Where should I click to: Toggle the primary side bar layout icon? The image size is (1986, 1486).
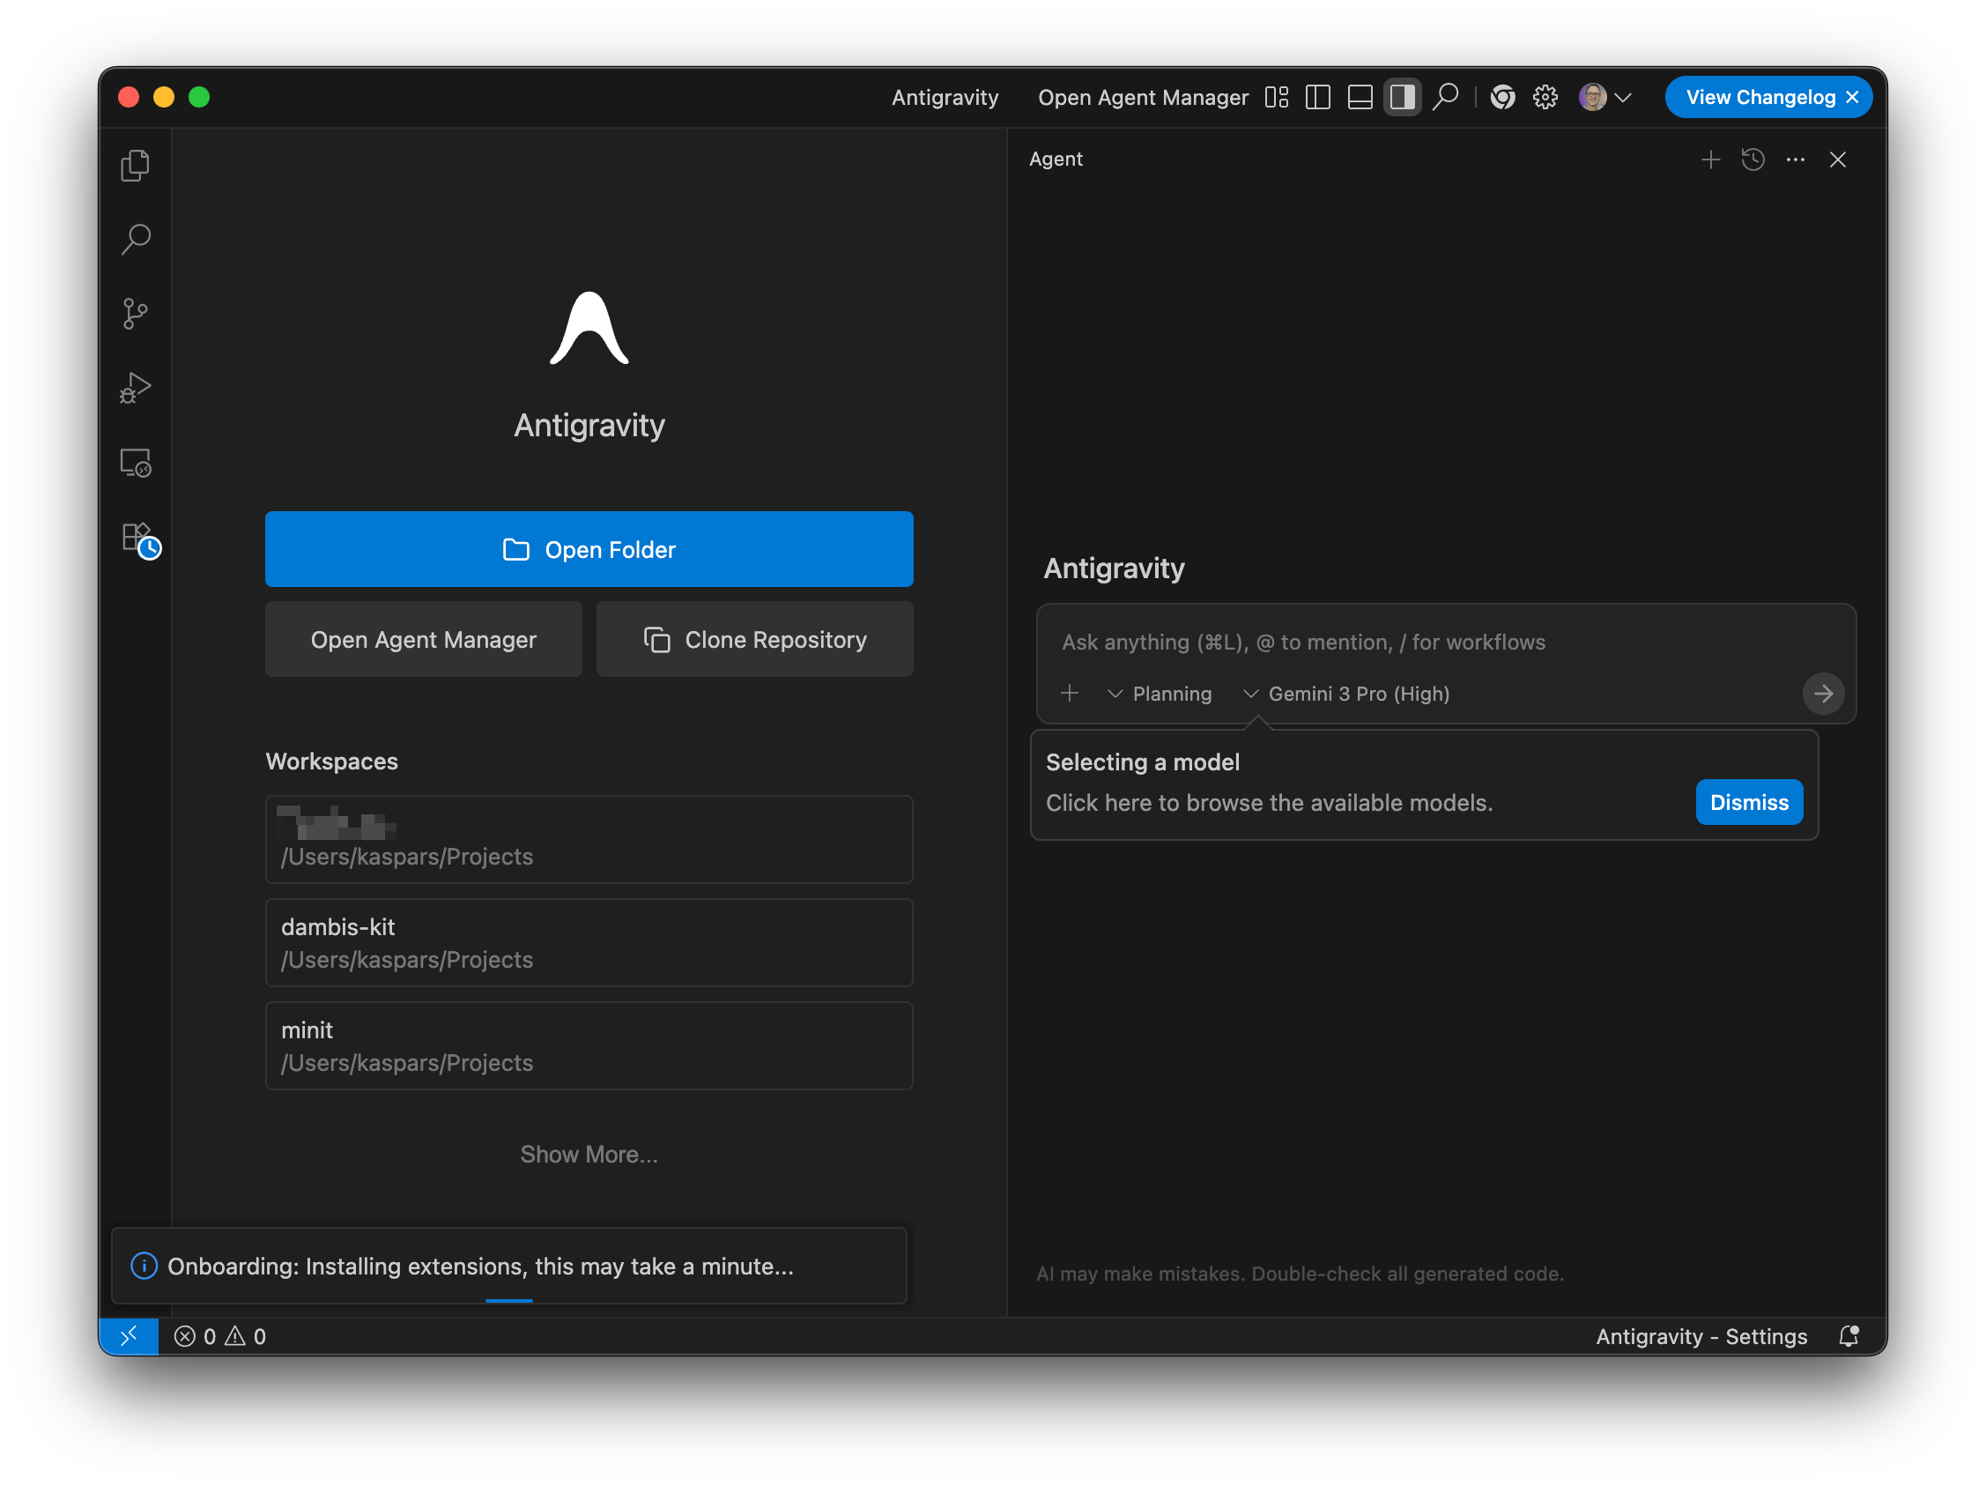coord(1317,97)
